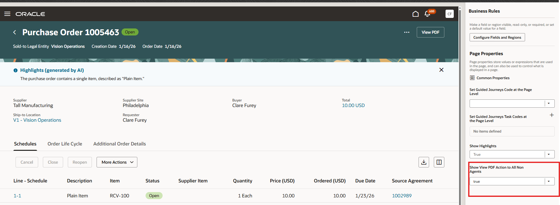The height and width of the screenshot is (205, 560).
Task: Click the 1/23/26 due date cell
Action: (365, 196)
